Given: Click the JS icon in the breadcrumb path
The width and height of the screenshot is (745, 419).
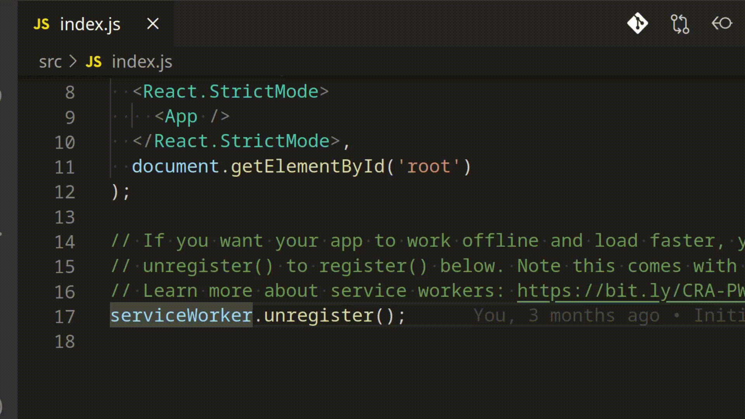Looking at the screenshot, I should [x=94, y=62].
